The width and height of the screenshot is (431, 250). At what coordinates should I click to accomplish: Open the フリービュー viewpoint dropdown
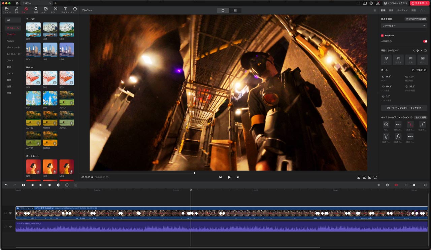point(404,26)
